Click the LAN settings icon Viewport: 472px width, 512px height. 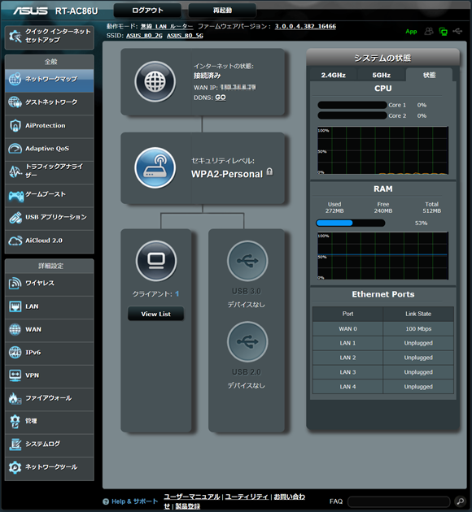point(15,306)
